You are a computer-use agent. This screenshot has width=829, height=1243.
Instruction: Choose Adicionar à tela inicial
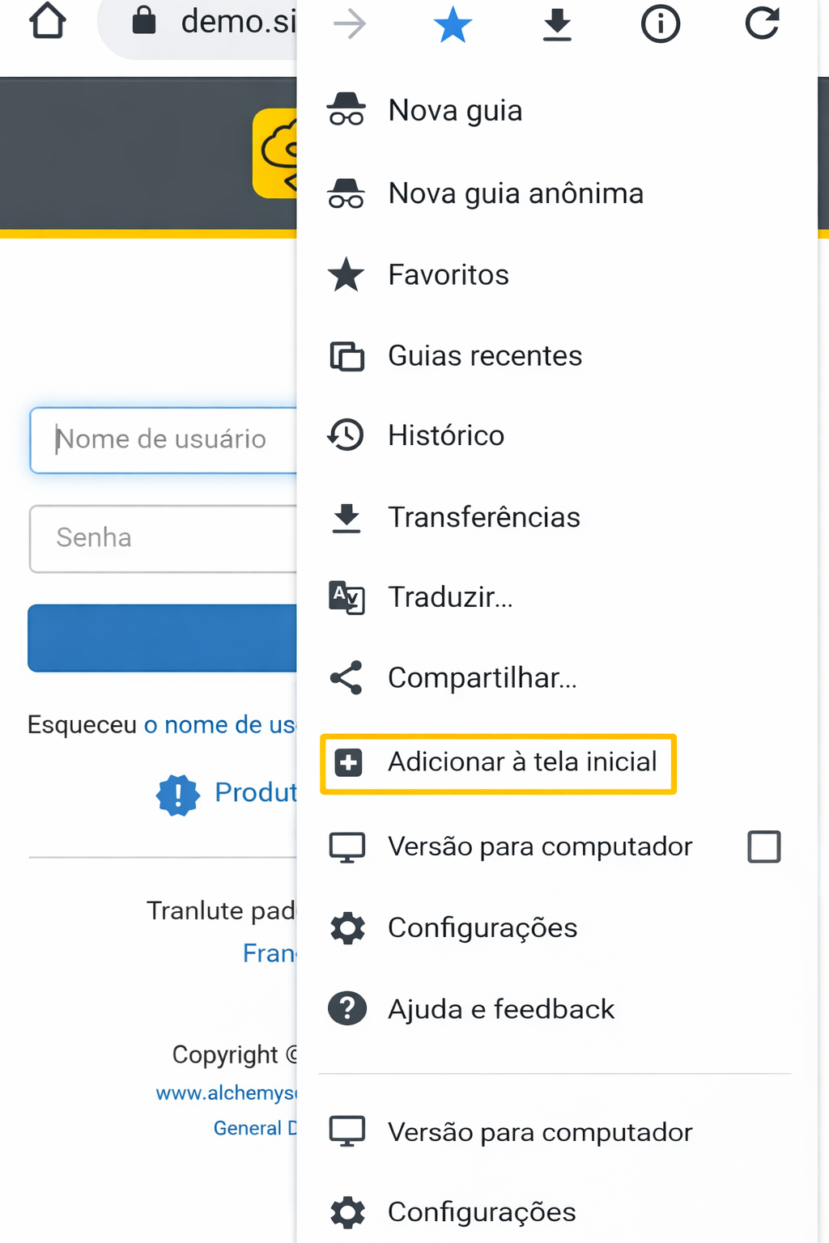pos(522,762)
